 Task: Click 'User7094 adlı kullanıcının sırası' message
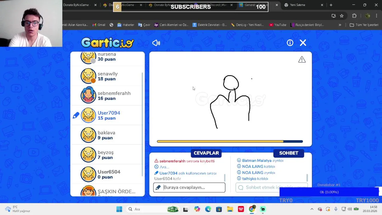(188, 173)
